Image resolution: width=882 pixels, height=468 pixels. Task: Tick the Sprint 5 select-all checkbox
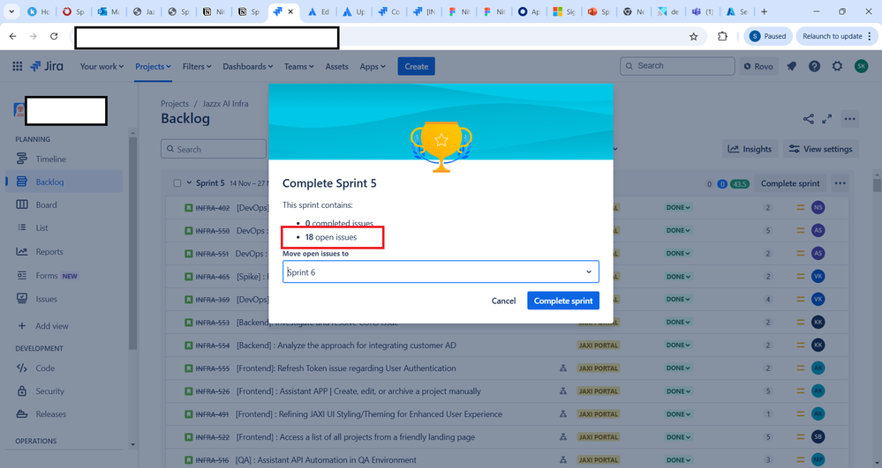coord(177,183)
